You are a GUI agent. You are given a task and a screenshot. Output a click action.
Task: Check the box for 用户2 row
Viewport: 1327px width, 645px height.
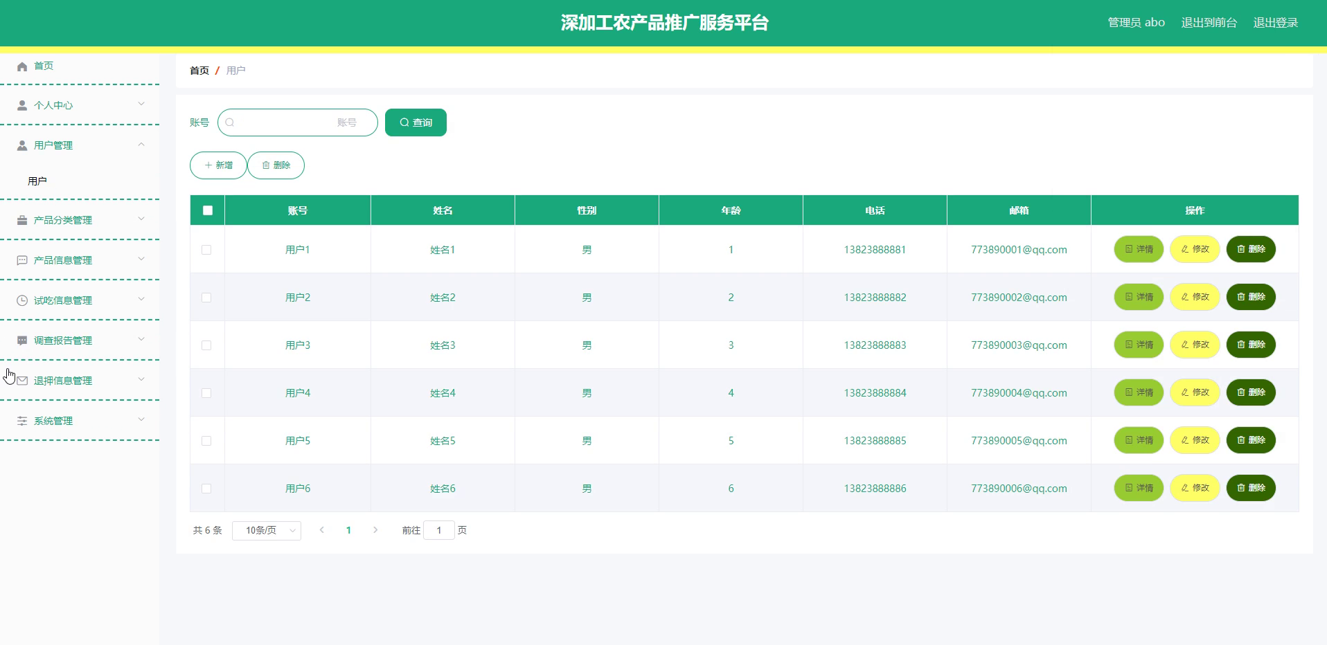point(206,298)
